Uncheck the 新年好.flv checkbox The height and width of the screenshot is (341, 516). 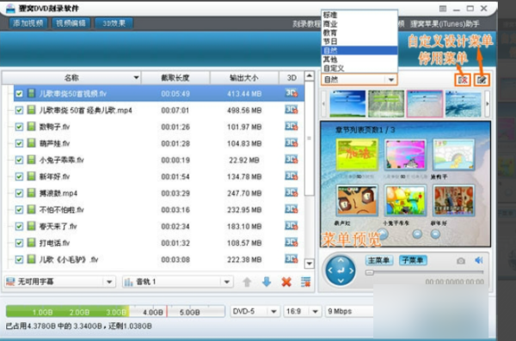click(x=19, y=177)
